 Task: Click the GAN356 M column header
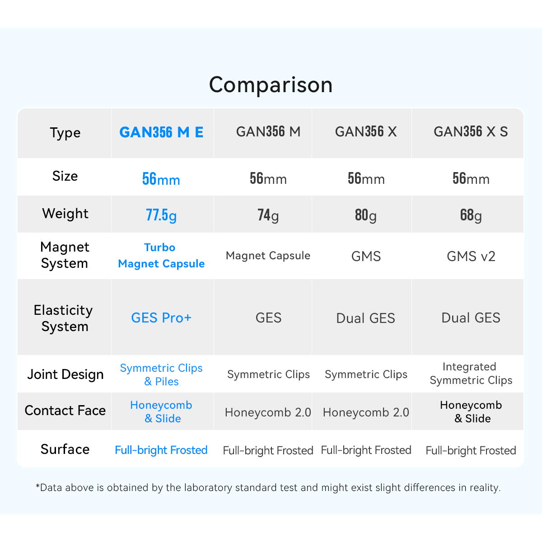coord(268,132)
